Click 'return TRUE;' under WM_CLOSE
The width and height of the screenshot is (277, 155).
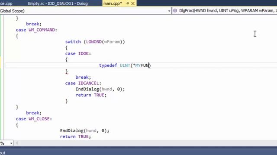(75, 136)
